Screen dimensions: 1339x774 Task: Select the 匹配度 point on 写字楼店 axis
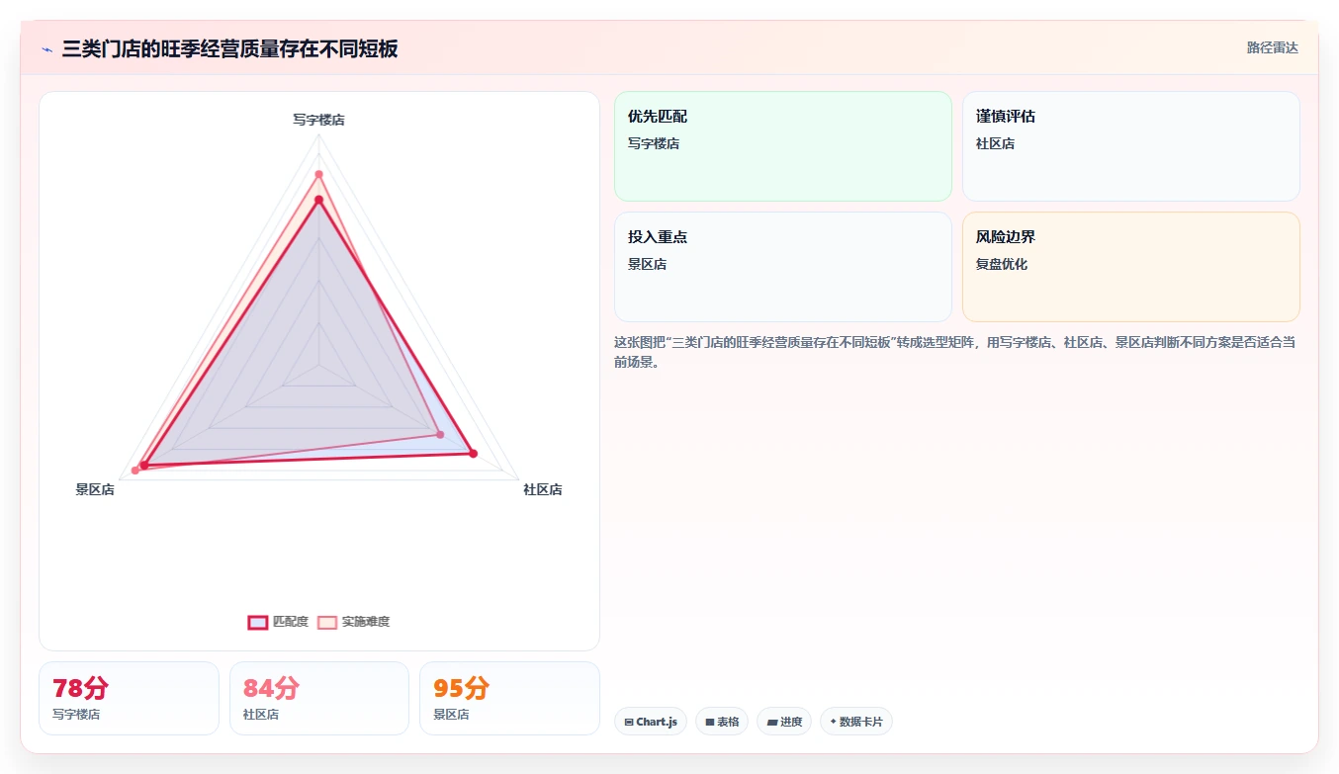coord(318,200)
